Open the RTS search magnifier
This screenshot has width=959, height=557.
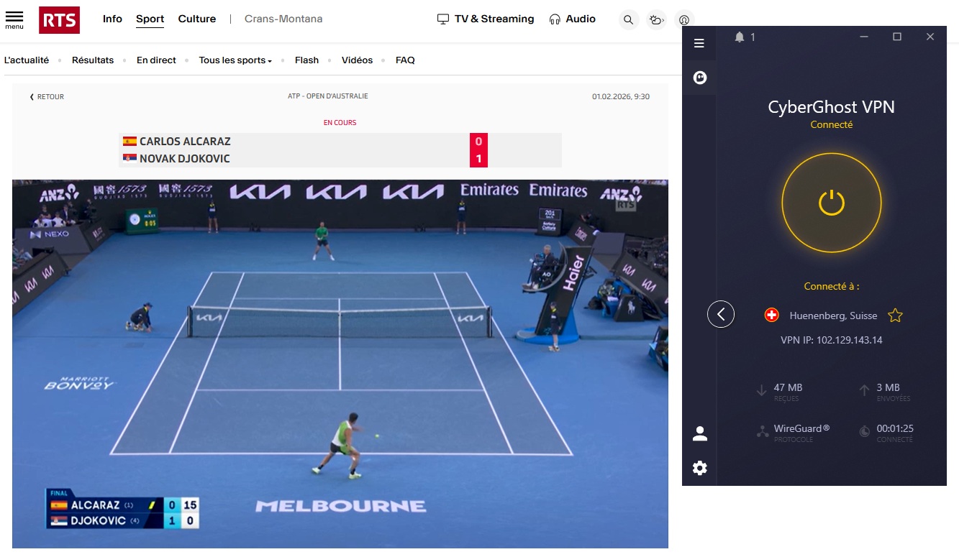tap(628, 19)
